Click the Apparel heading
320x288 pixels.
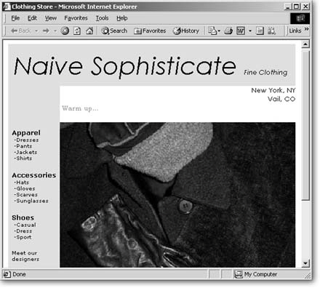click(x=26, y=133)
